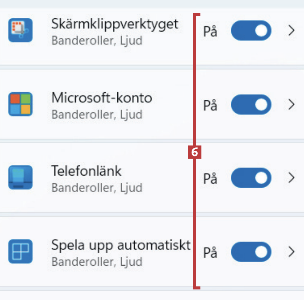304x300 pixels.
Task: Click the Telefonlänk app icon
Action: tap(20, 178)
